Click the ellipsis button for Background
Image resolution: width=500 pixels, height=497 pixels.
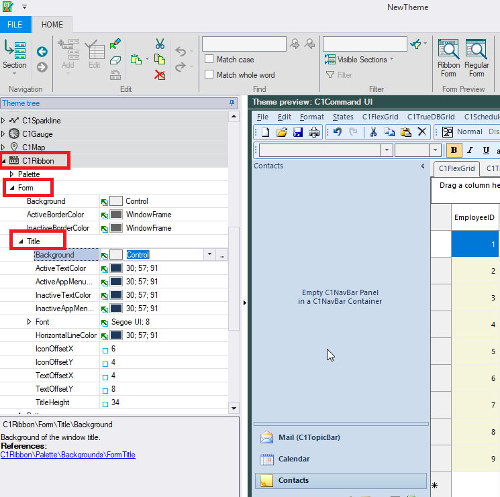click(x=222, y=255)
